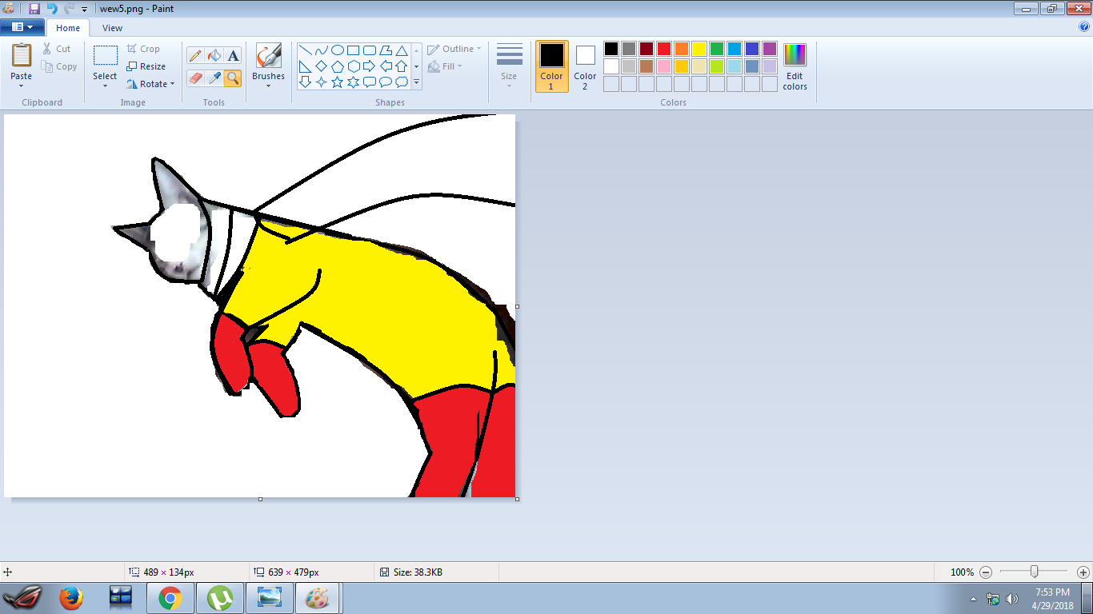Click the Cut scissors button

click(x=57, y=49)
